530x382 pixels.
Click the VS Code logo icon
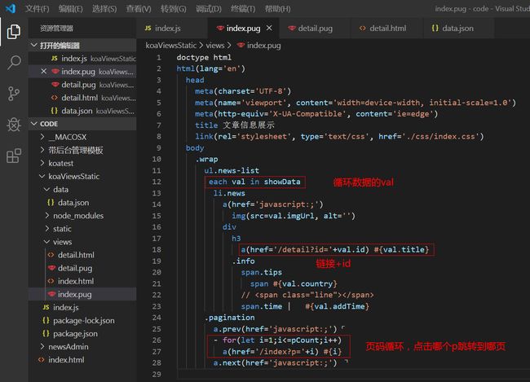click(11, 8)
